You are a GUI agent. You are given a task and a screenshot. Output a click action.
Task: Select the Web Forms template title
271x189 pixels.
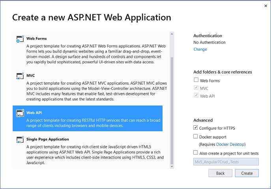[36, 38]
